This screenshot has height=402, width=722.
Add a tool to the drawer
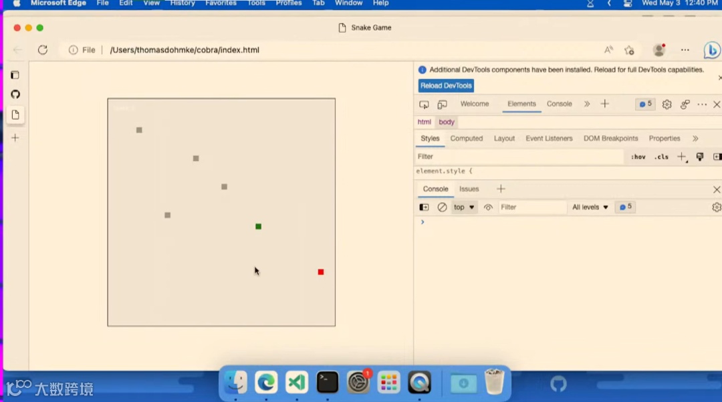point(501,189)
